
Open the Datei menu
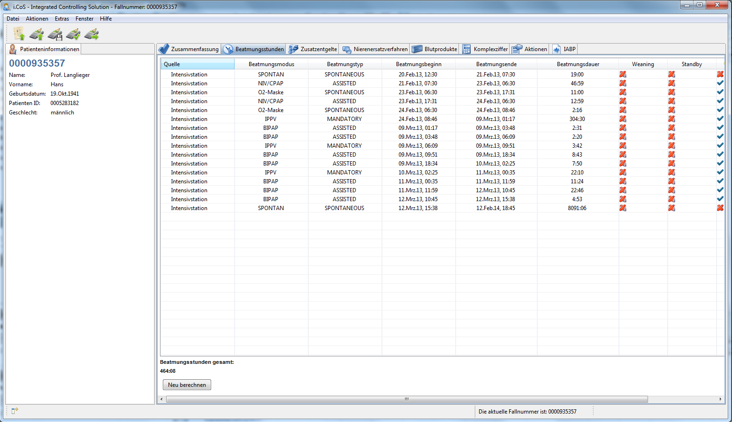(13, 19)
